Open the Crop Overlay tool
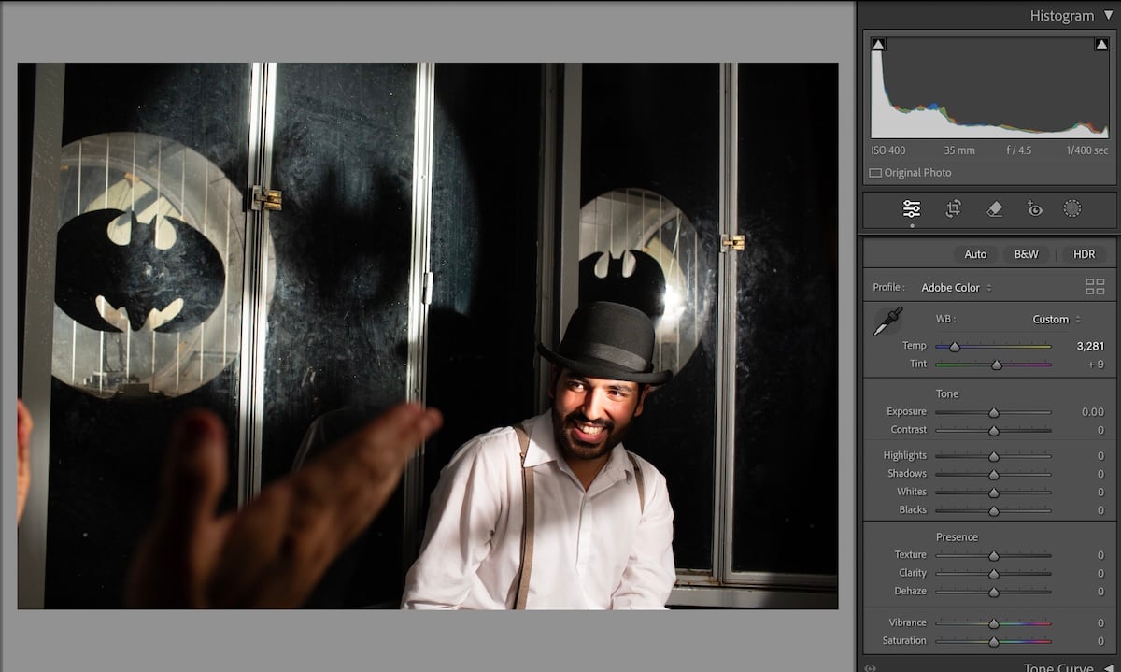 (952, 208)
